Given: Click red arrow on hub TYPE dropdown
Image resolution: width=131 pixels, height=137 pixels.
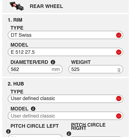Looking at the screenshot, I should tap(119, 99).
